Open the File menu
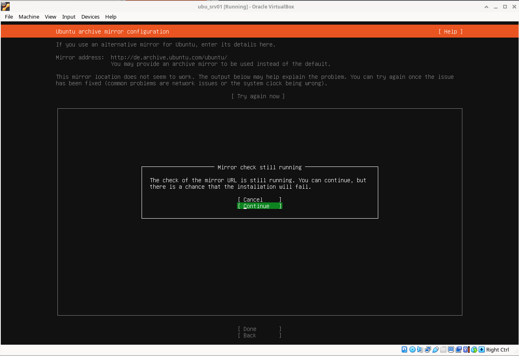Image resolution: width=519 pixels, height=356 pixels. click(9, 17)
